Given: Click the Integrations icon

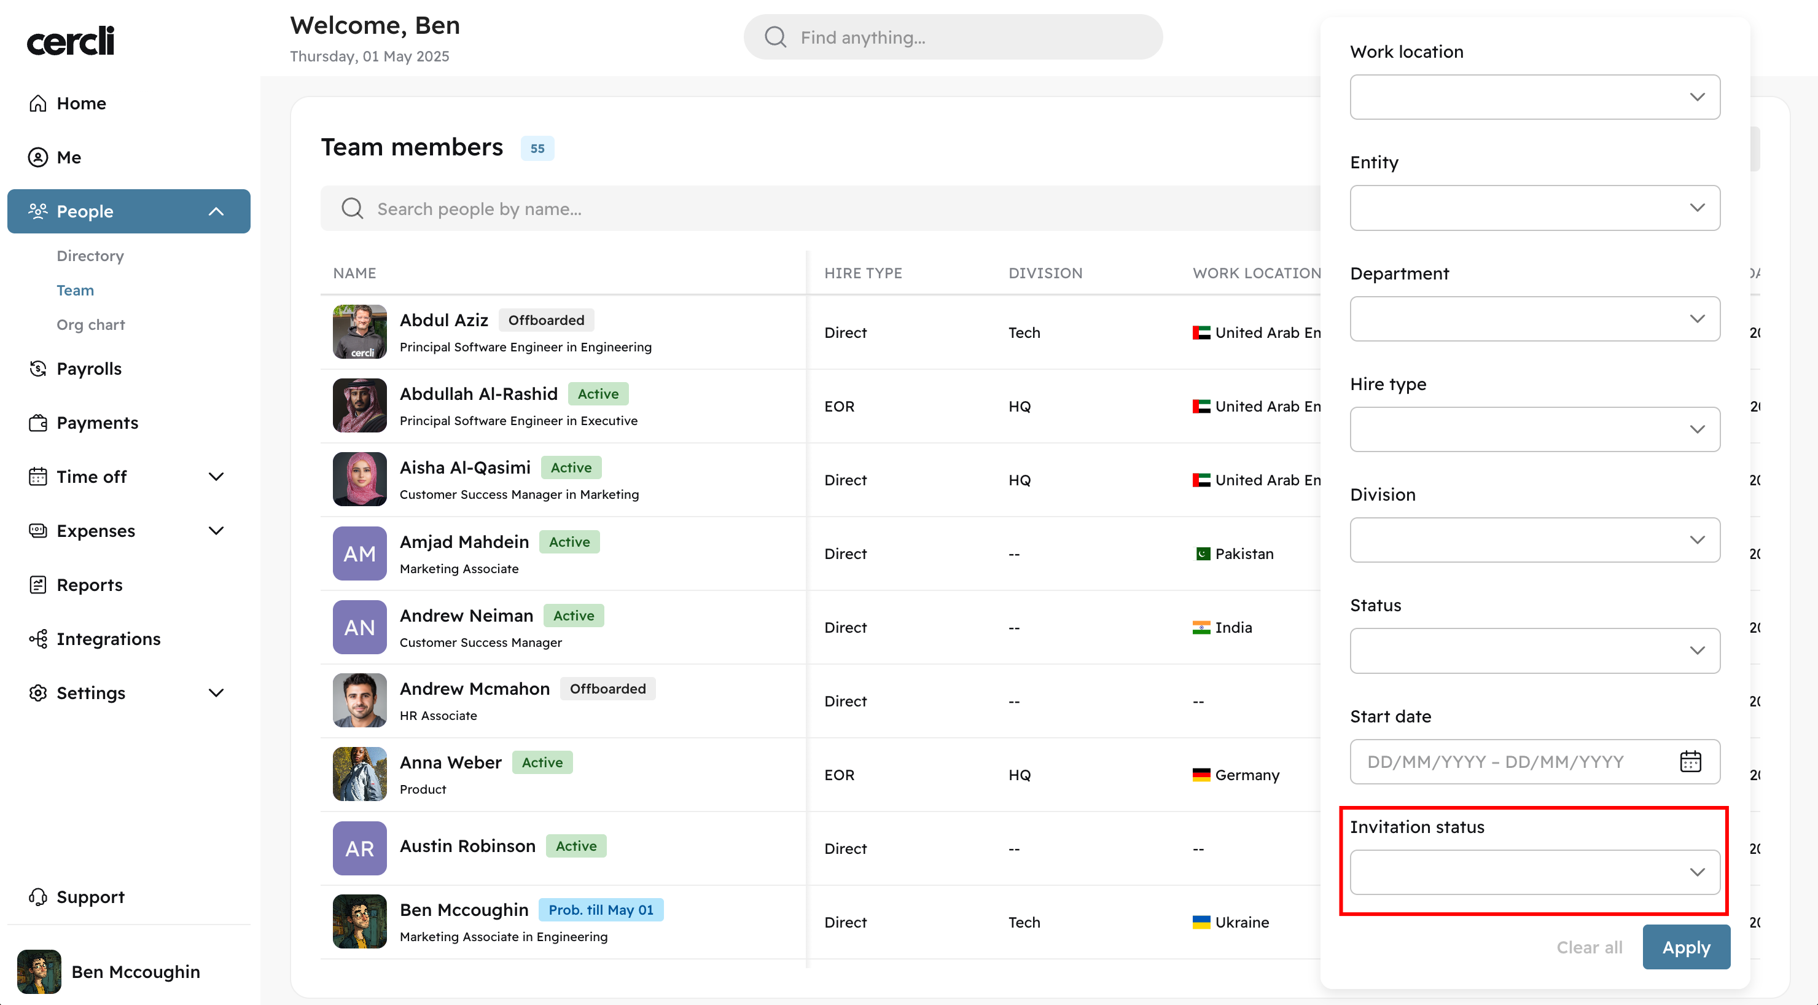Looking at the screenshot, I should 38,639.
